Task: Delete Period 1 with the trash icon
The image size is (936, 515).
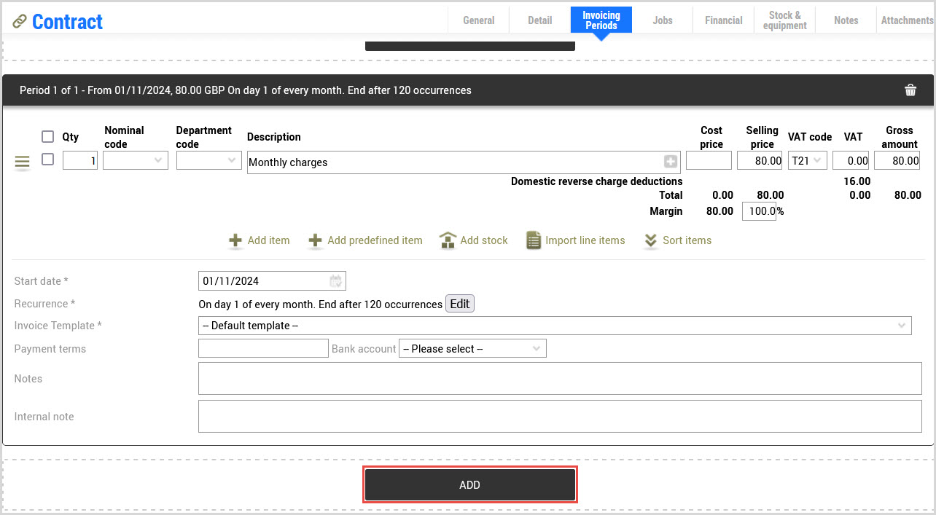Action: pos(910,90)
